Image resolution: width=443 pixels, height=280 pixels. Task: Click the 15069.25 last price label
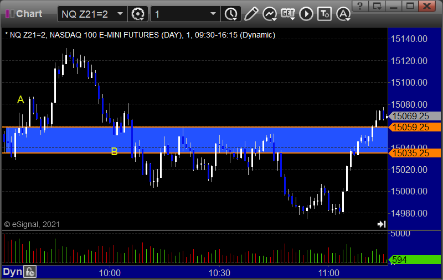point(415,116)
